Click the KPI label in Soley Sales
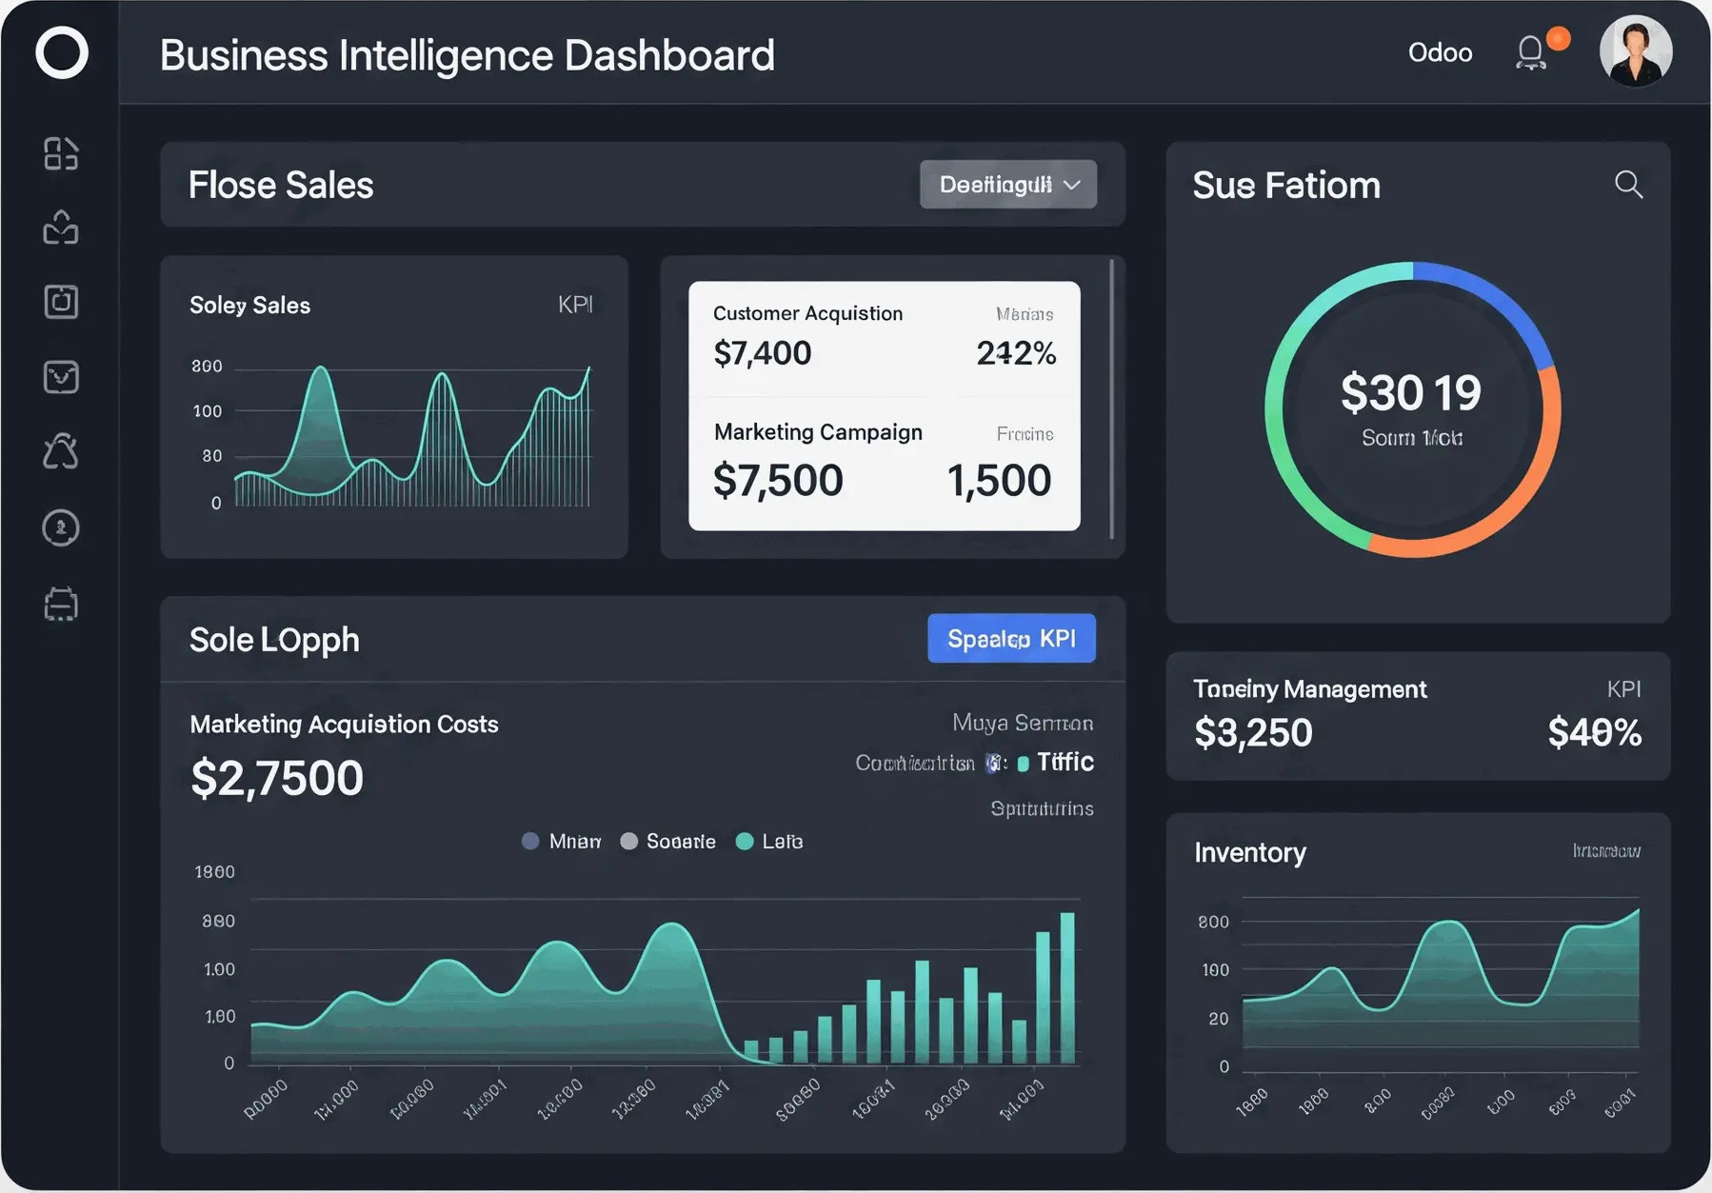 coord(575,305)
